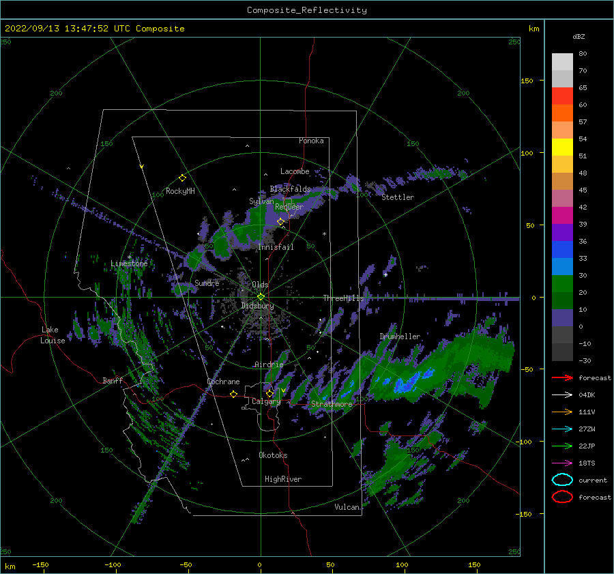Click the yellow diamond marker above RockyMH

point(182,178)
